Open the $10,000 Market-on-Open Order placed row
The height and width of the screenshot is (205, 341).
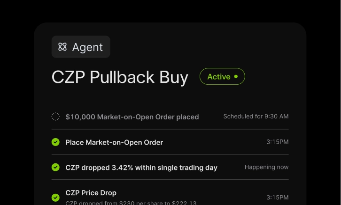(x=132, y=117)
